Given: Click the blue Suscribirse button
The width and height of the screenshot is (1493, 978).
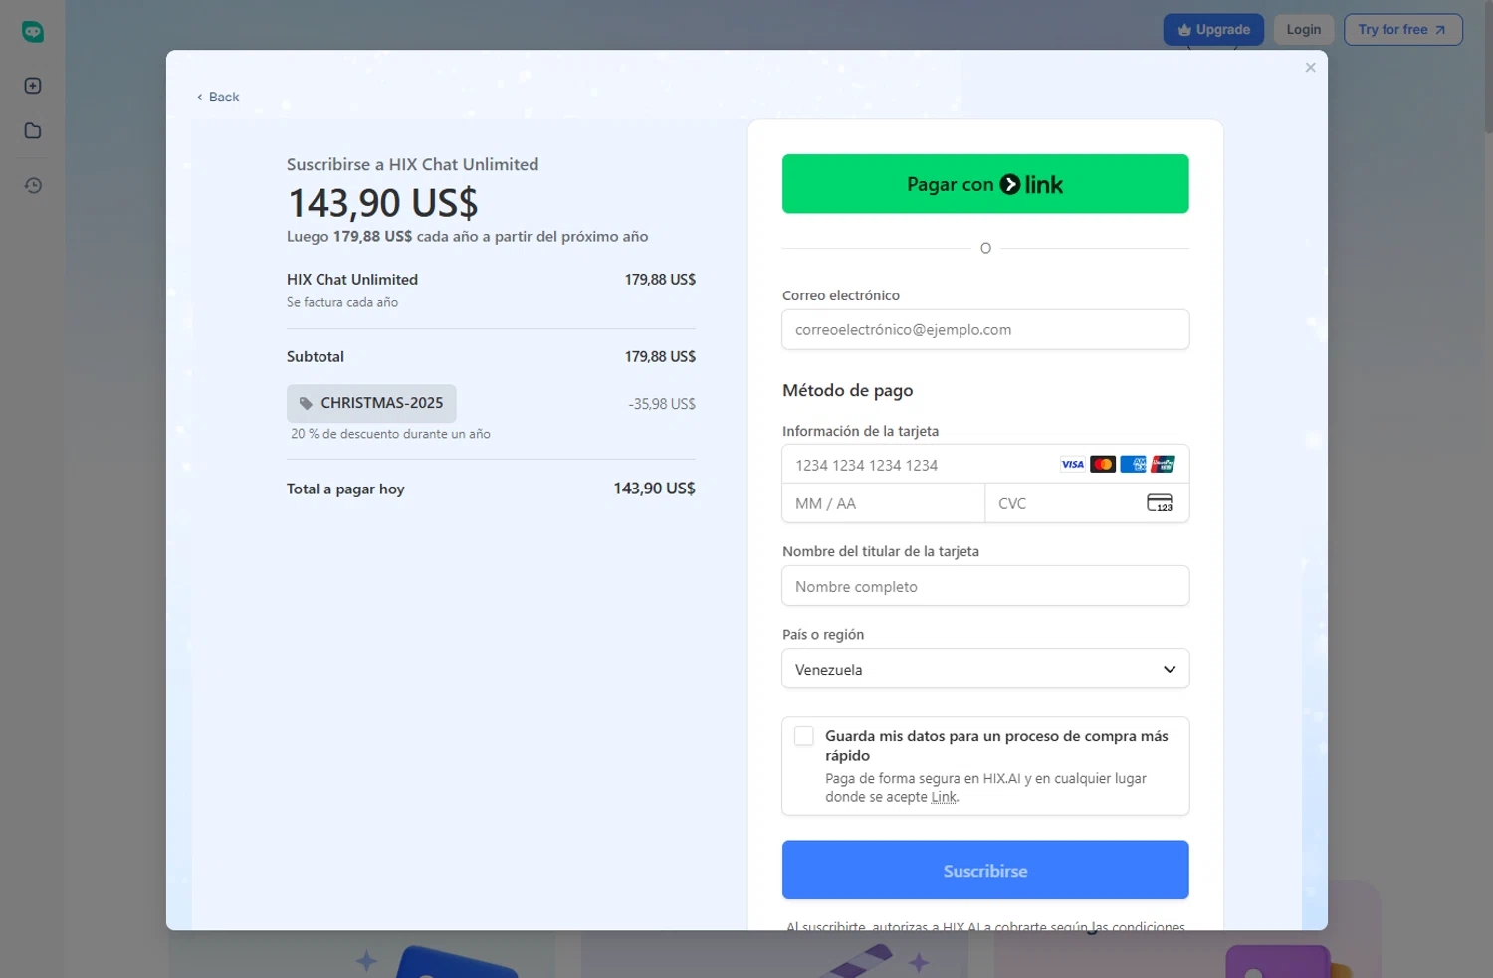Looking at the screenshot, I should coord(985,871).
